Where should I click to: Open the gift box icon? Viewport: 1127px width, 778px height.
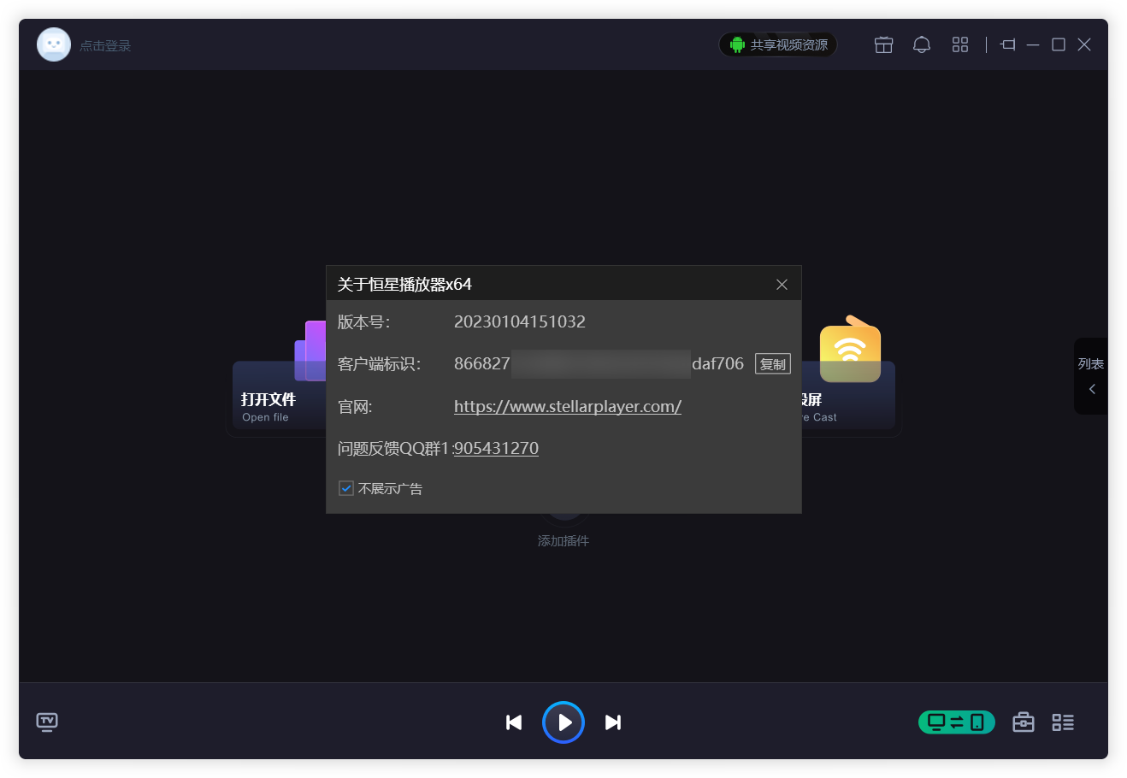tap(883, 45)
